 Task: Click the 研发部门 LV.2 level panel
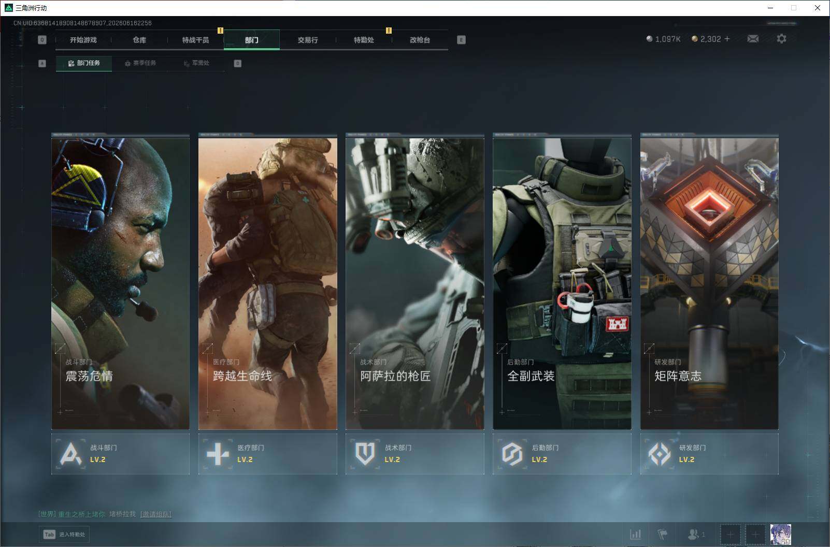pyautogui.click(x=709, y=454)
